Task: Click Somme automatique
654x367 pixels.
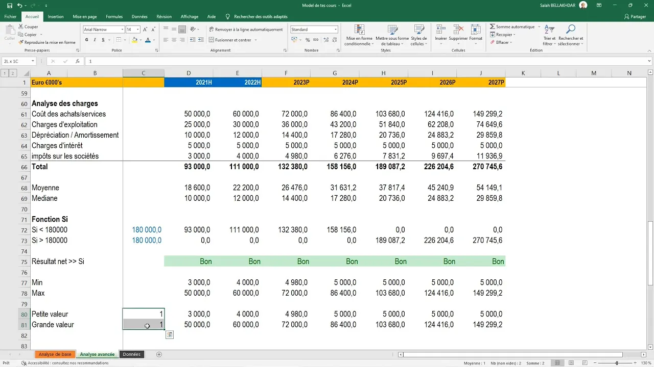Action: click(511, 27)
